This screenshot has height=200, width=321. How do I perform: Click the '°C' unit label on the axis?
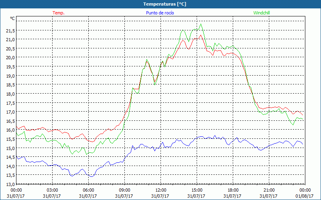(x=12, y=18)
